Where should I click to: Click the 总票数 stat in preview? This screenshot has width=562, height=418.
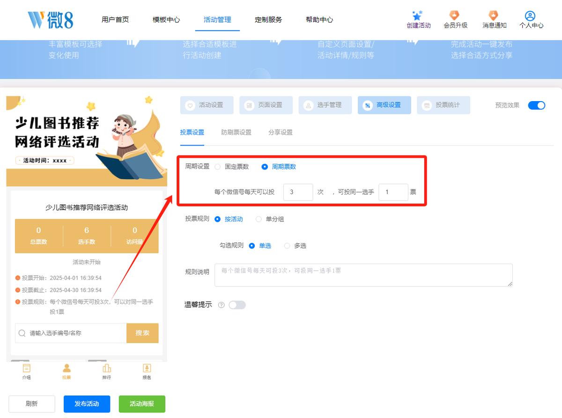38,236
